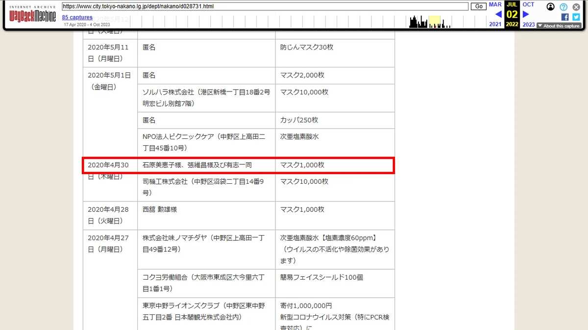
Task: Click the donor cell 石原美恵子様、張維昌様及び有志一同
Action: pos(206,165)
